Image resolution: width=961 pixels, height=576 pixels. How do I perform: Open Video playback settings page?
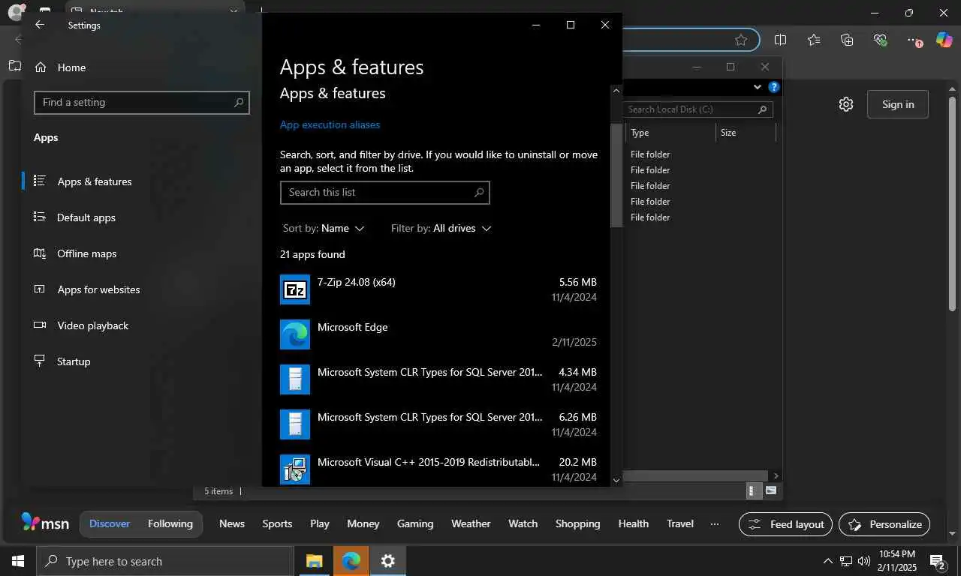[81, 325]
